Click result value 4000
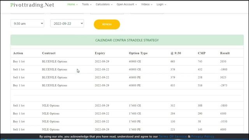The height and width of the screenshot is (140, 249). pyautogui.click(x=223, y=129)
